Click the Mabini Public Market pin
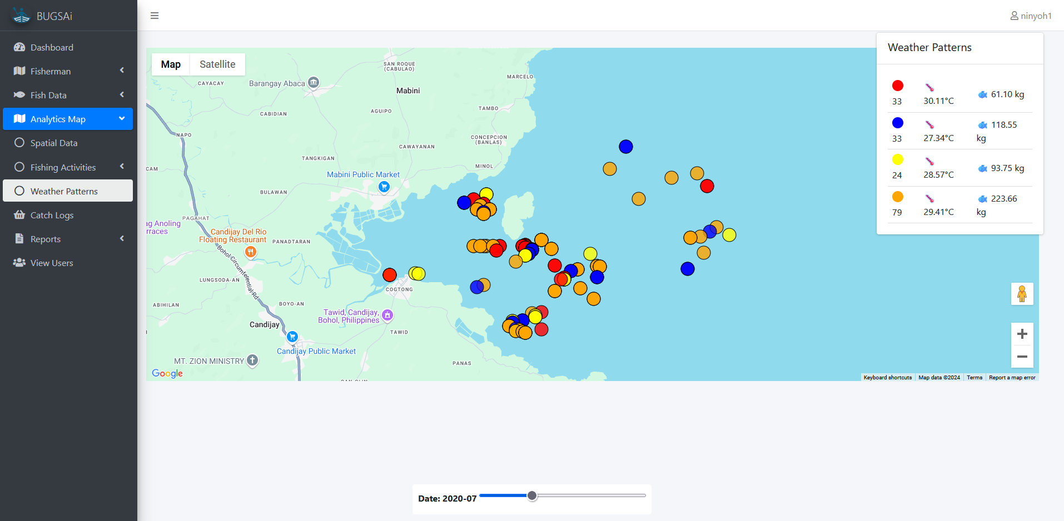Screen dimensions: 1064x521 (384, 187)
